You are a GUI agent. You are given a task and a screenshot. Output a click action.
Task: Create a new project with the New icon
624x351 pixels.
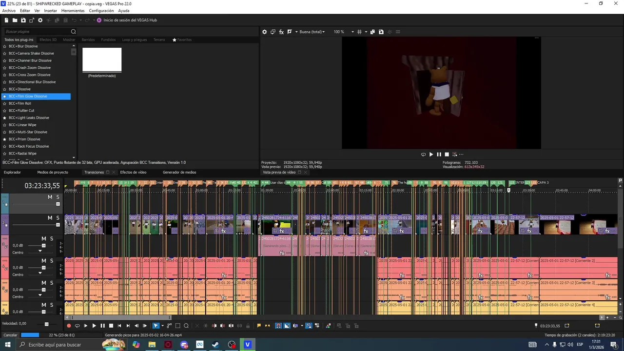click(6, 20)
